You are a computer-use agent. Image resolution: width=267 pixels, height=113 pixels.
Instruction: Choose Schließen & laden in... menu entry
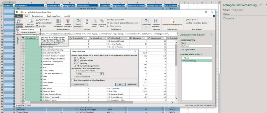[28, 32]
